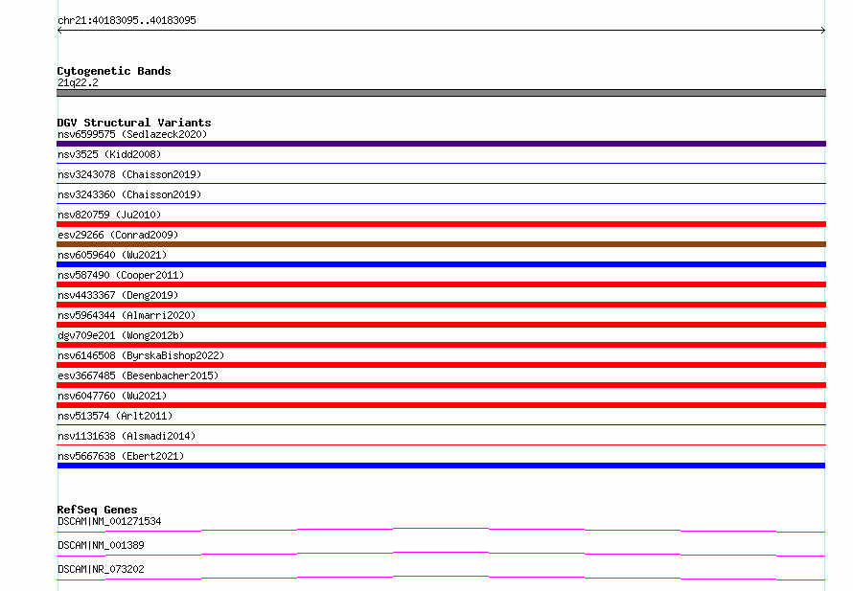The height and width of the screenshot is (591, 853).
Task: Open nsv1131638 (Alsmadi2014) variant label
Action: (127, 436)
